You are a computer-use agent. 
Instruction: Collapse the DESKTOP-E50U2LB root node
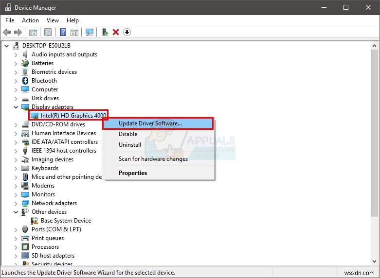pos(6,46)
